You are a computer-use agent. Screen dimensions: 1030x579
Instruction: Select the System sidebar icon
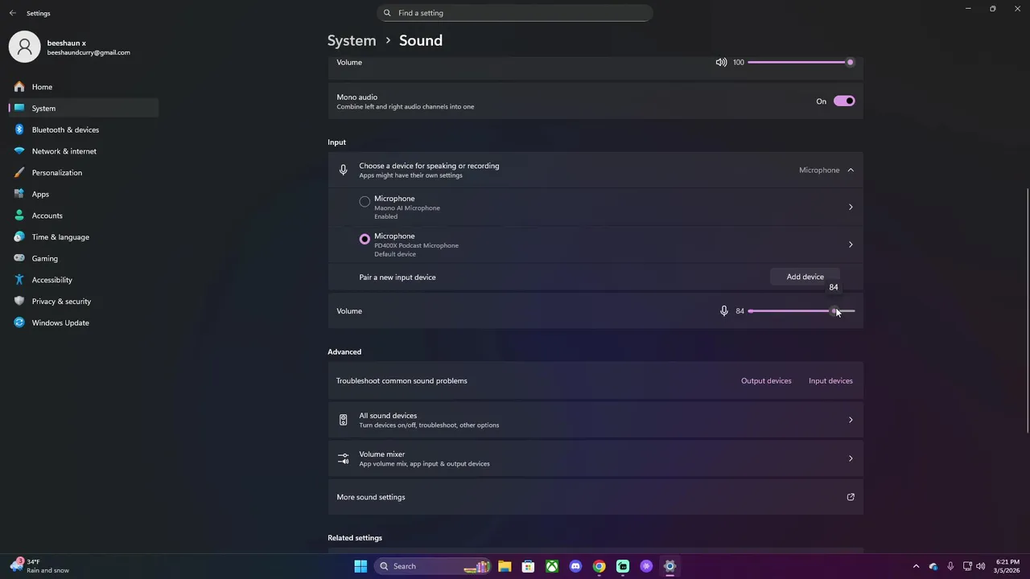[19, 108]
